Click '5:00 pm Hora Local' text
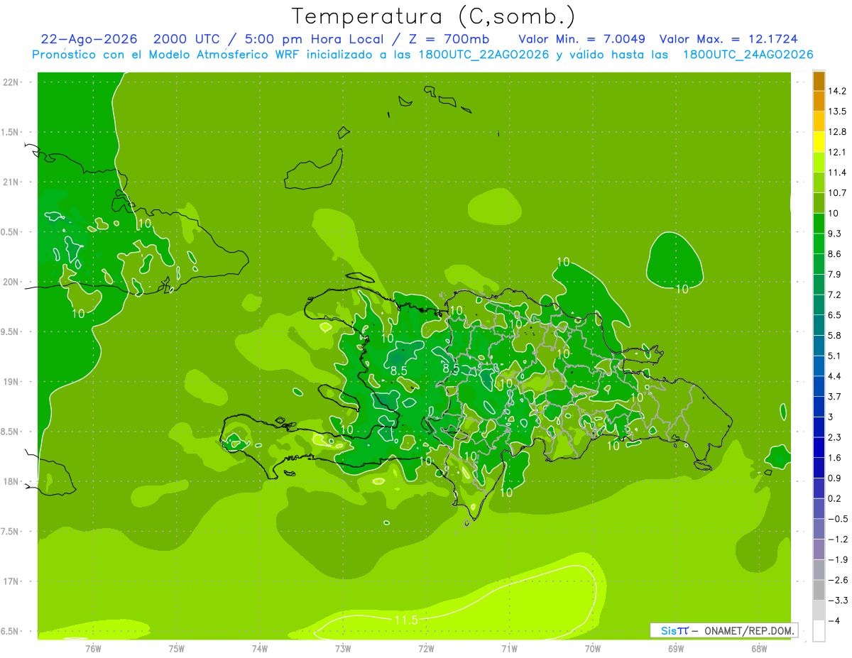The image size is (852, 658). tap(315, 39)
